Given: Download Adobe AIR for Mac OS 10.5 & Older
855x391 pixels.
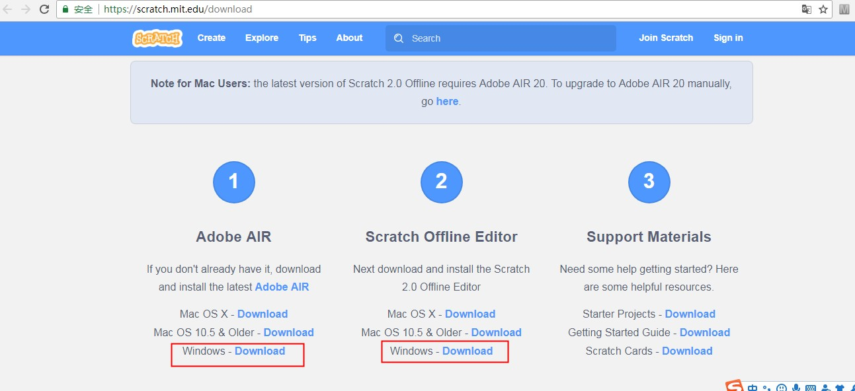Looking at the screenshot, I should tap(288, 332).
